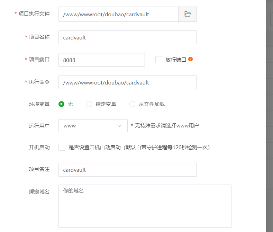Screen dimensions: 273x232
Task: Click the orange help icon beside 放行端口
Action: [x=190, y=59]
